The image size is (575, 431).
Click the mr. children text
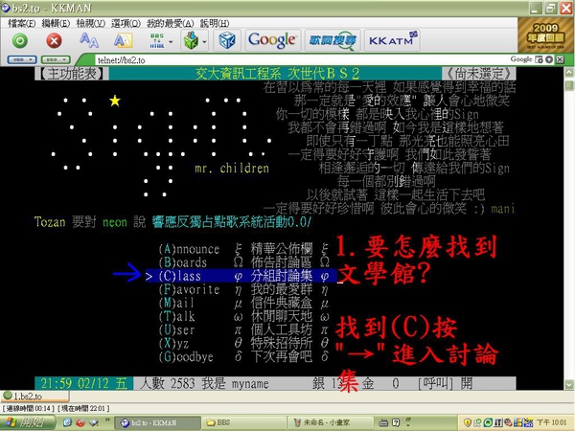tap(232, 169)
